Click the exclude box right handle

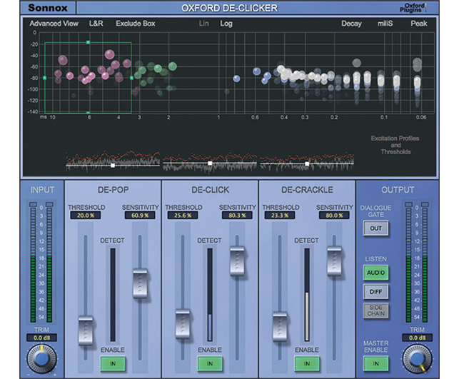coord(132,78)
